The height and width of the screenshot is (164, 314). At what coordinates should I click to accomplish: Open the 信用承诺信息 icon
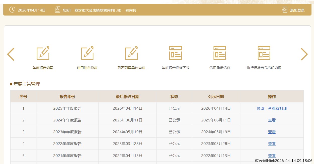[220, 53]
